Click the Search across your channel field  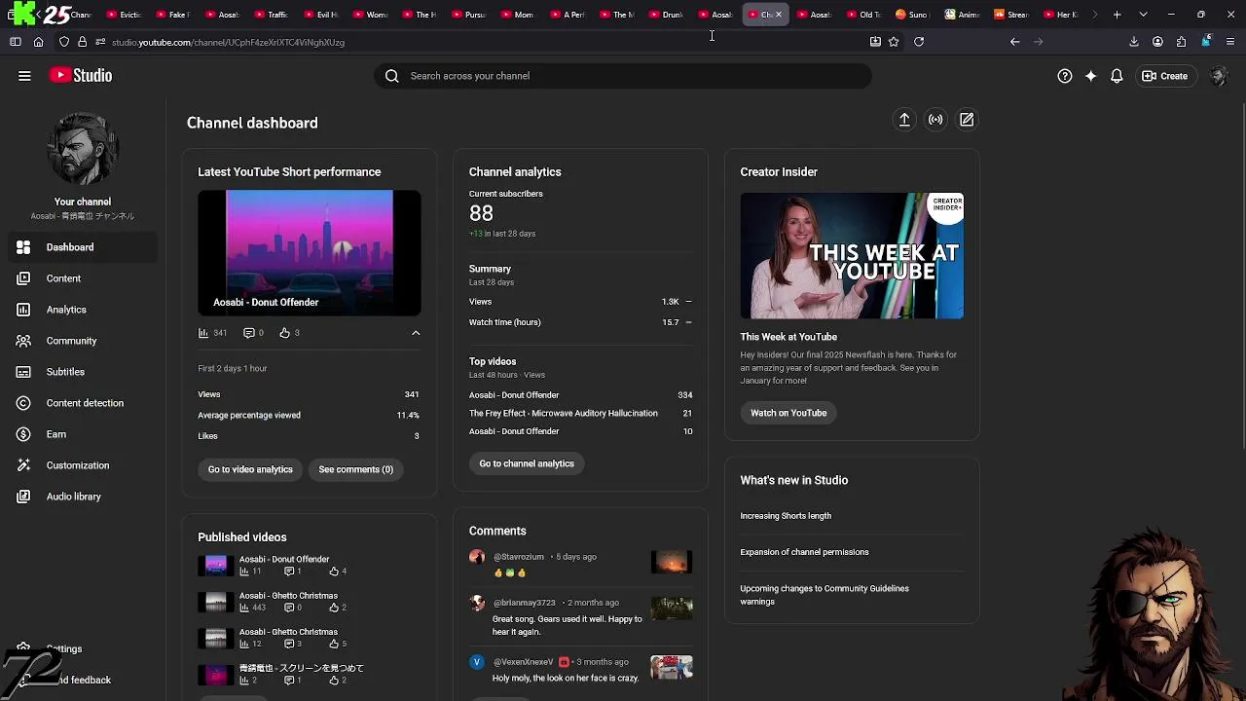pos(623,76)
